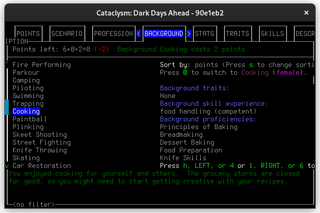The width and height of the screenshot is (320, 213).
Task: Click 'Points left: 6+0+2=8' text
Action: [x=51, y=49]
